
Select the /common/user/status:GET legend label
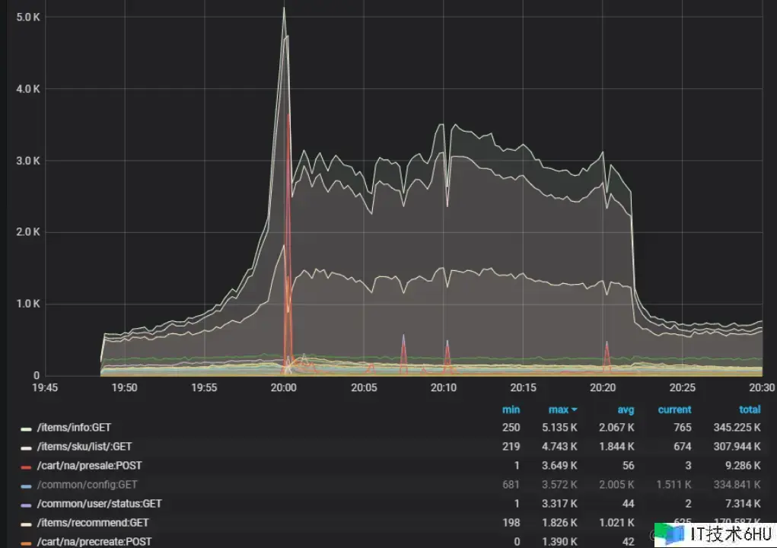coord(99,504)
